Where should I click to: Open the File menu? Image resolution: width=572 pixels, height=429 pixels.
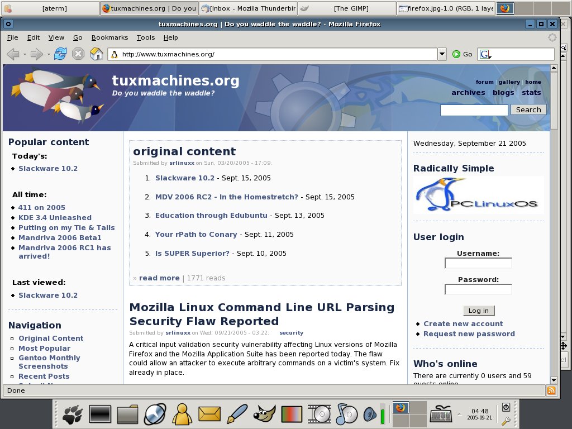[x=12, y=37]
